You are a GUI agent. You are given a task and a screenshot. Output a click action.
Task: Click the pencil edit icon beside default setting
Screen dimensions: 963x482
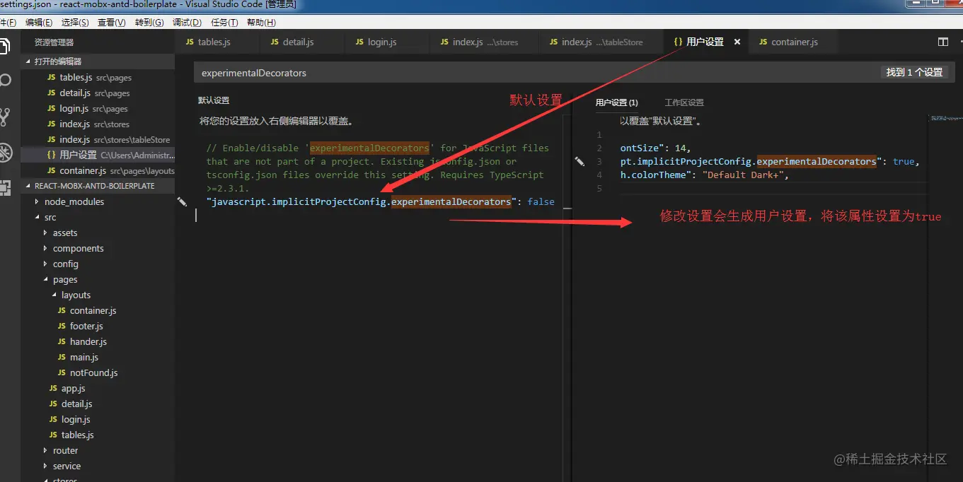click(182, 202)
